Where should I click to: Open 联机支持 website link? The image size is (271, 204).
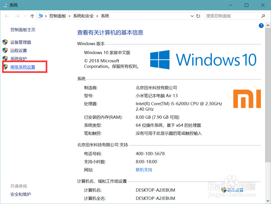(144, 170)
